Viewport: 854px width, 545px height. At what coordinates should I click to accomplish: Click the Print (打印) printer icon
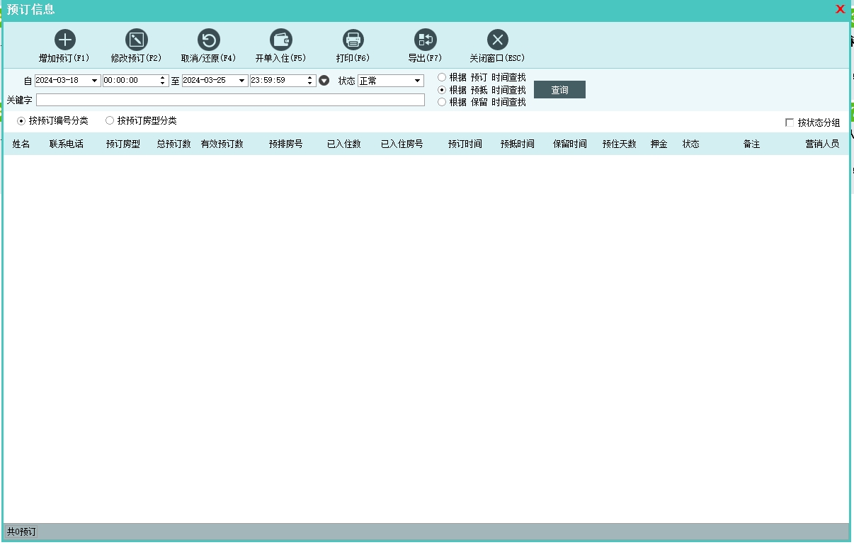tap(353, 40)
